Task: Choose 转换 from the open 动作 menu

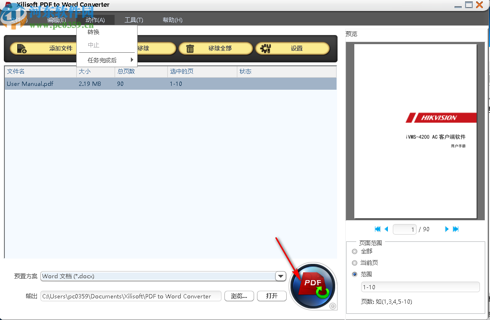Action: [x=93, y=32]
